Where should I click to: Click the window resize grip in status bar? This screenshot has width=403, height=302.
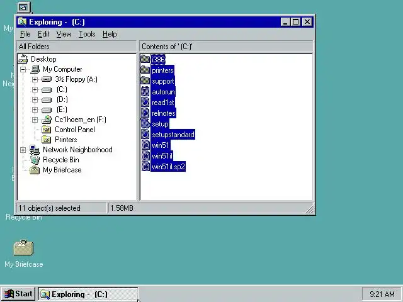click(310, 209)
